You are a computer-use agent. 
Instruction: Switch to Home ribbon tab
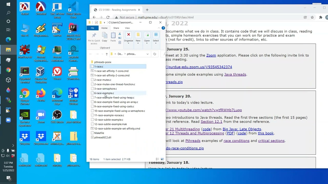coord(104,28)
